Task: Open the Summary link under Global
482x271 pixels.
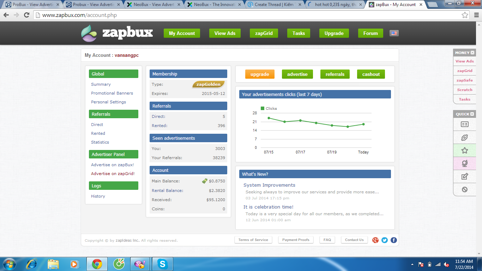Action: pos(101,84)
